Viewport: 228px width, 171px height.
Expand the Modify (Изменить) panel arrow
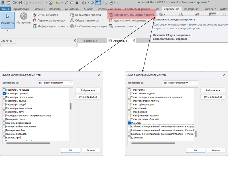click(8, 30)
